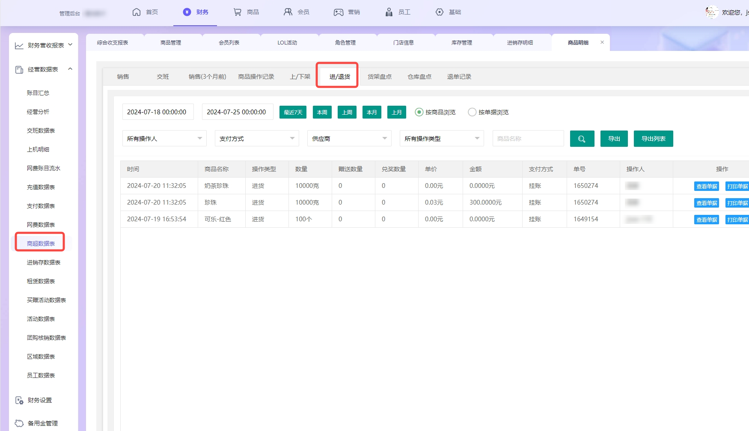Click the shopping cart 商品 icon
The image size is (749, 431).
click(237, 12)
